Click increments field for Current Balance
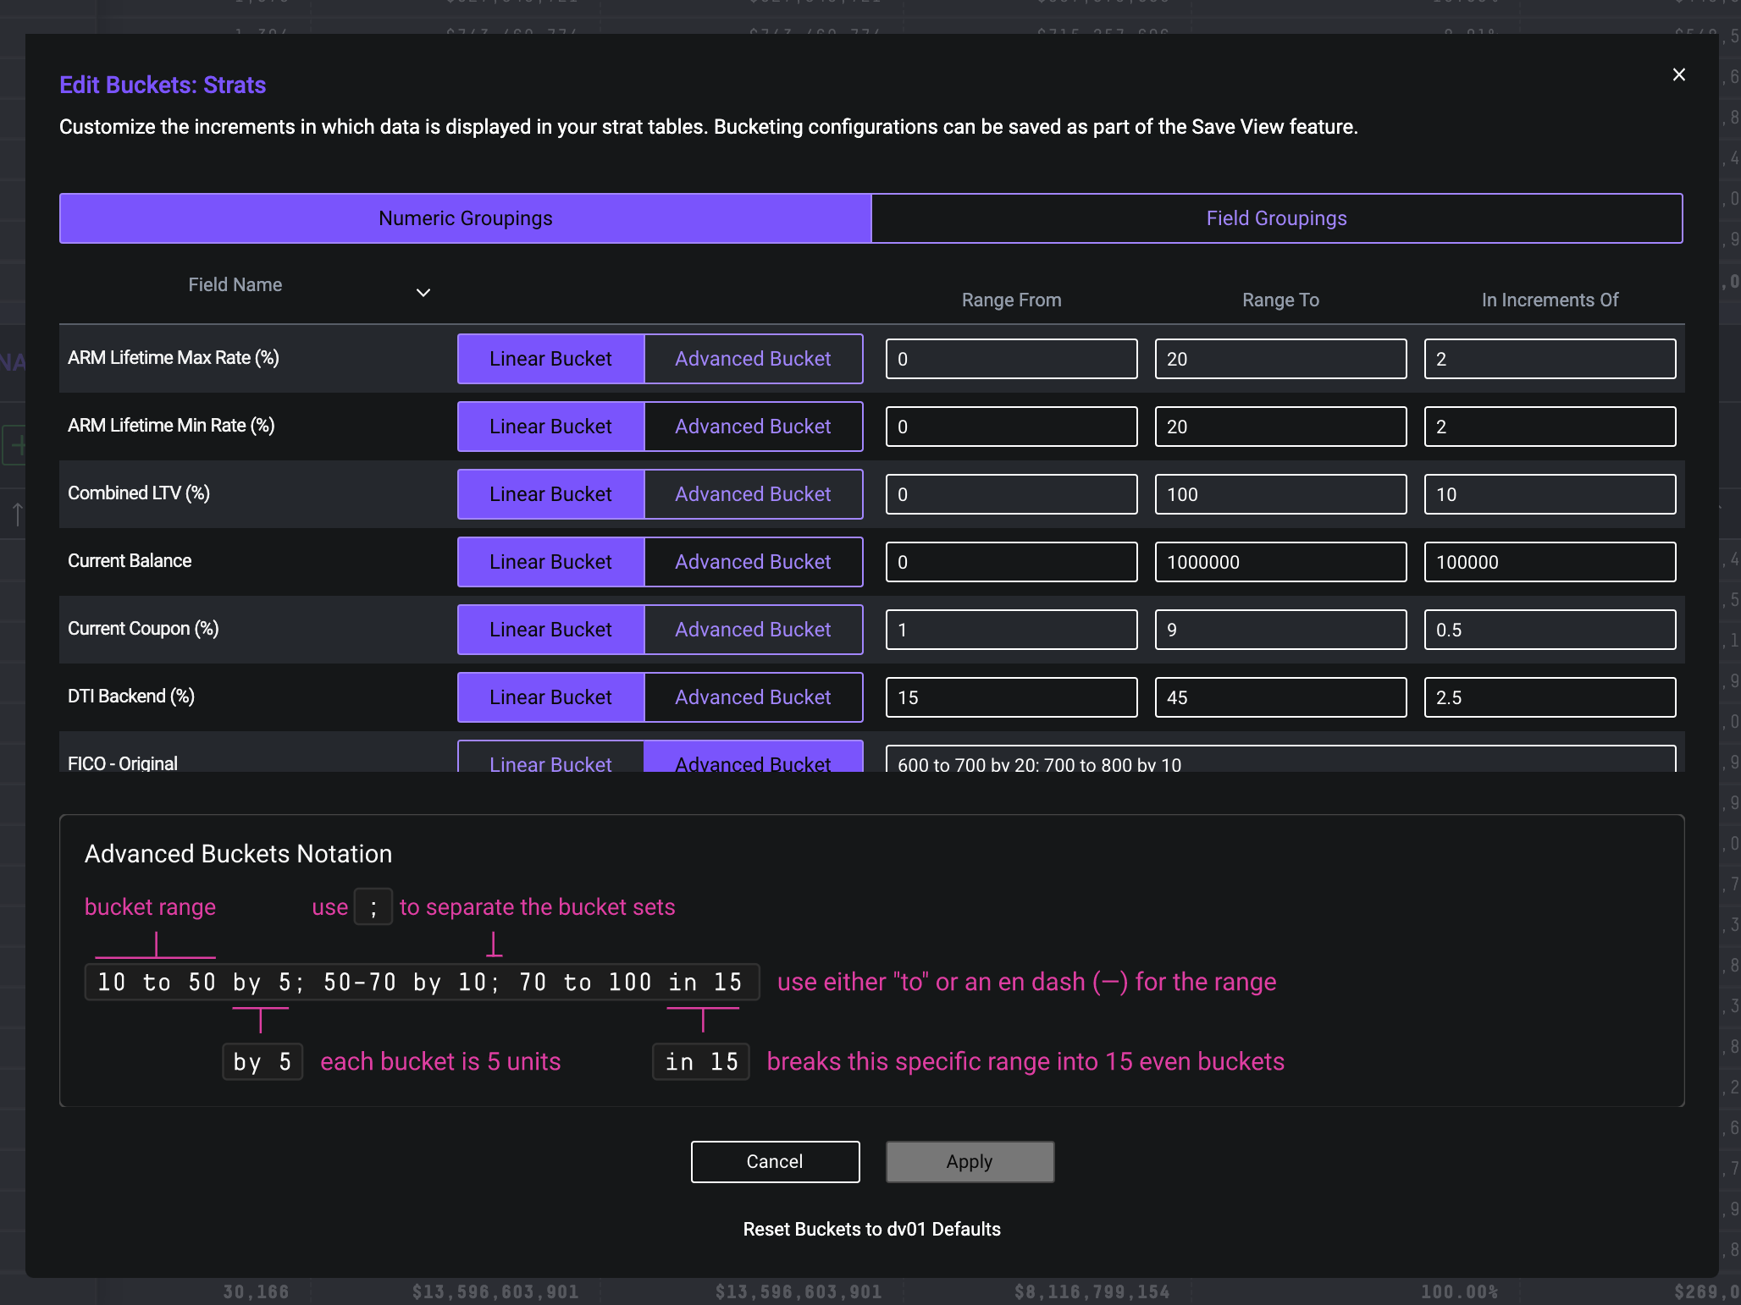This screenshot has height=1305, width=1741. click(x=1550, y=562)
